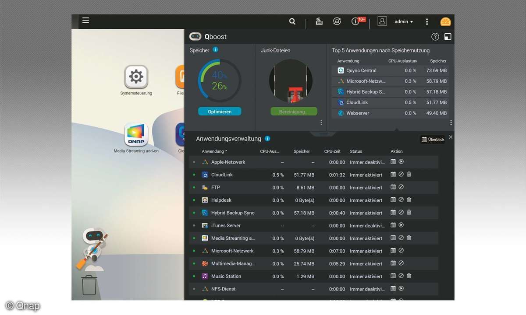Open the desktop trash bin

[89, 285]
